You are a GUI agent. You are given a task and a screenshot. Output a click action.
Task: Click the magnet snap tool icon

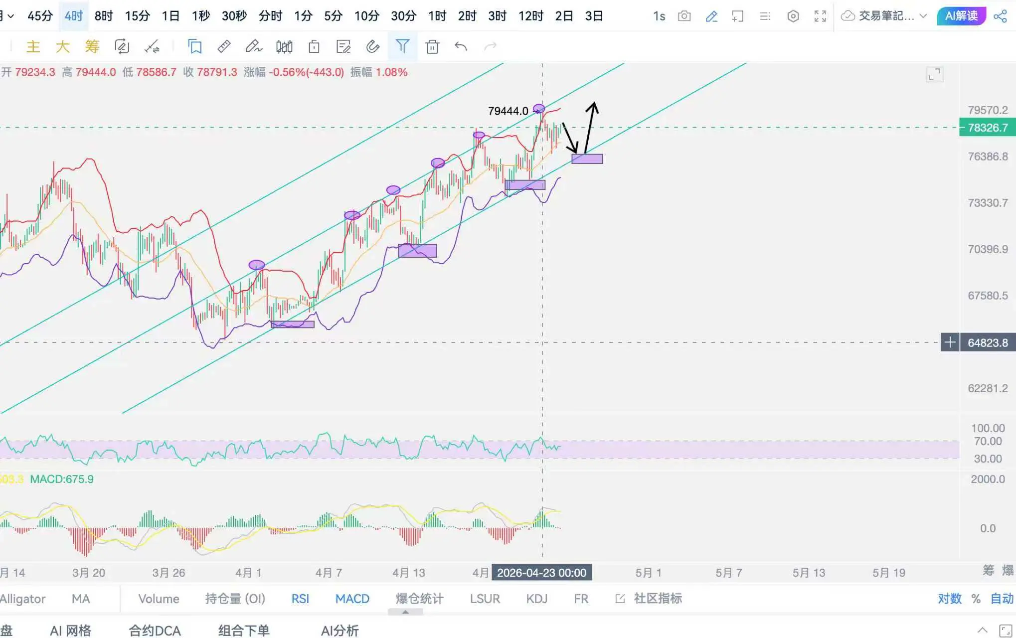[372, 47]
